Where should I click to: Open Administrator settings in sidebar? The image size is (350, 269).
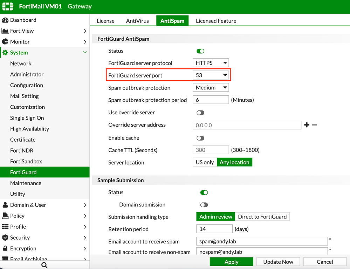point(27,74)
